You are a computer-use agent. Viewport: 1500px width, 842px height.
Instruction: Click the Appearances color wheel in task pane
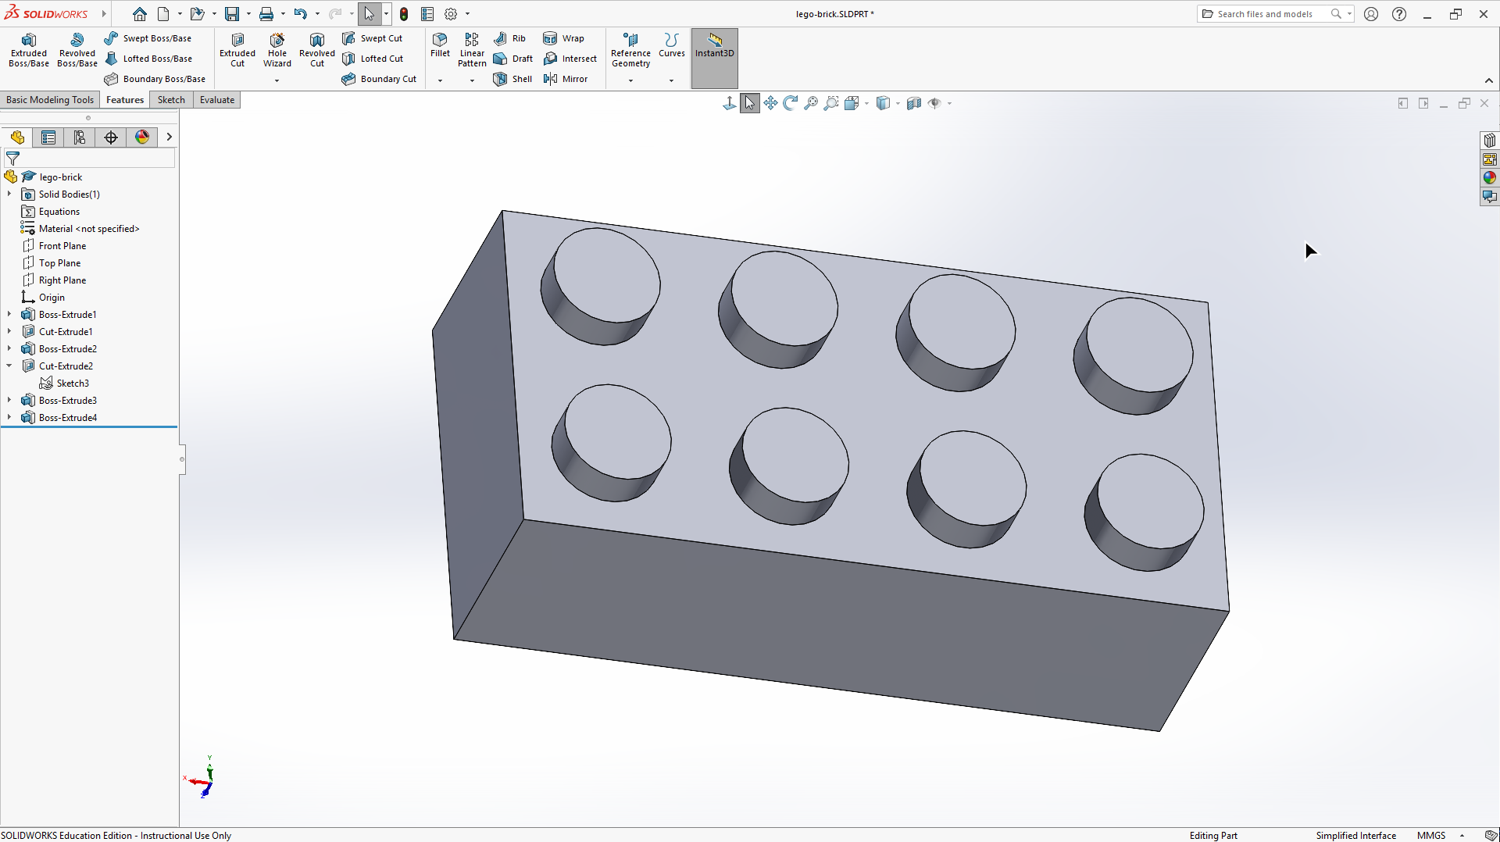click(x=1489, y=178)
